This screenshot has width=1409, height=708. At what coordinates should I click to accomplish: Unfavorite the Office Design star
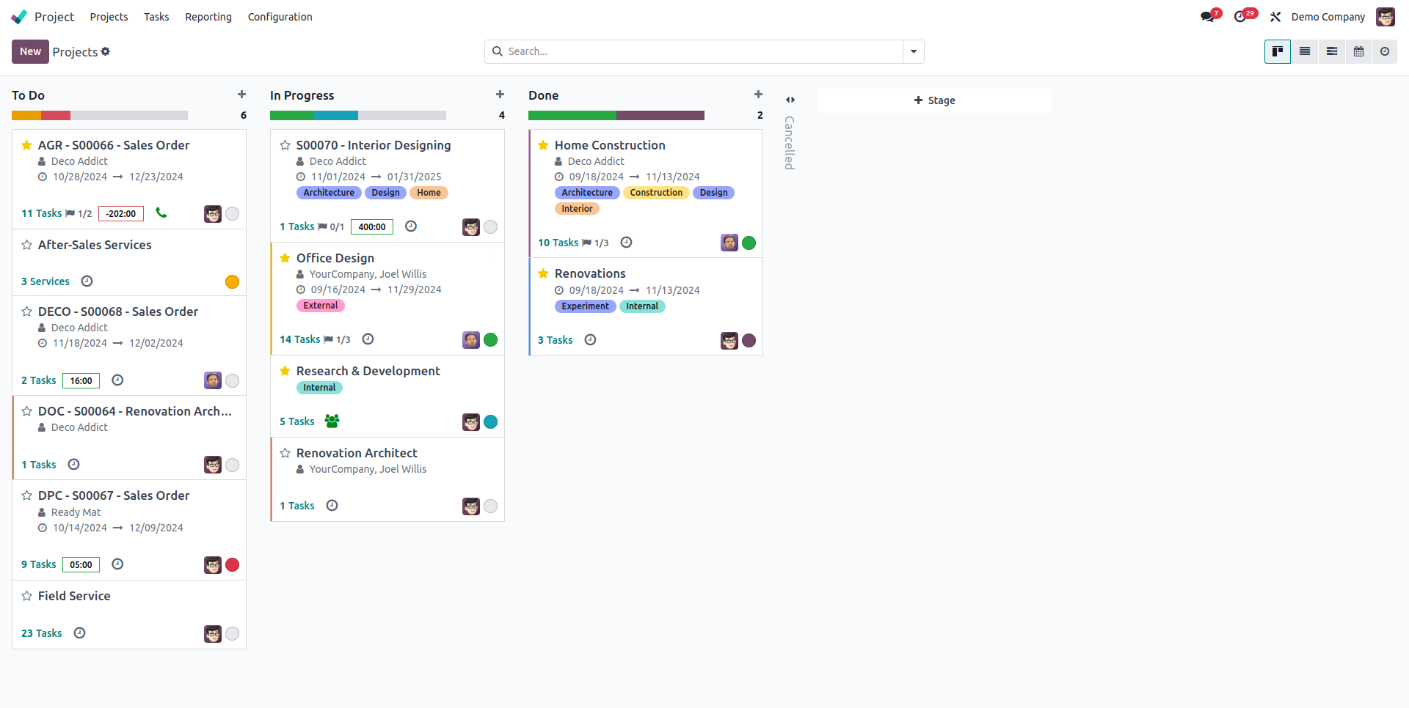click(285, 258)
